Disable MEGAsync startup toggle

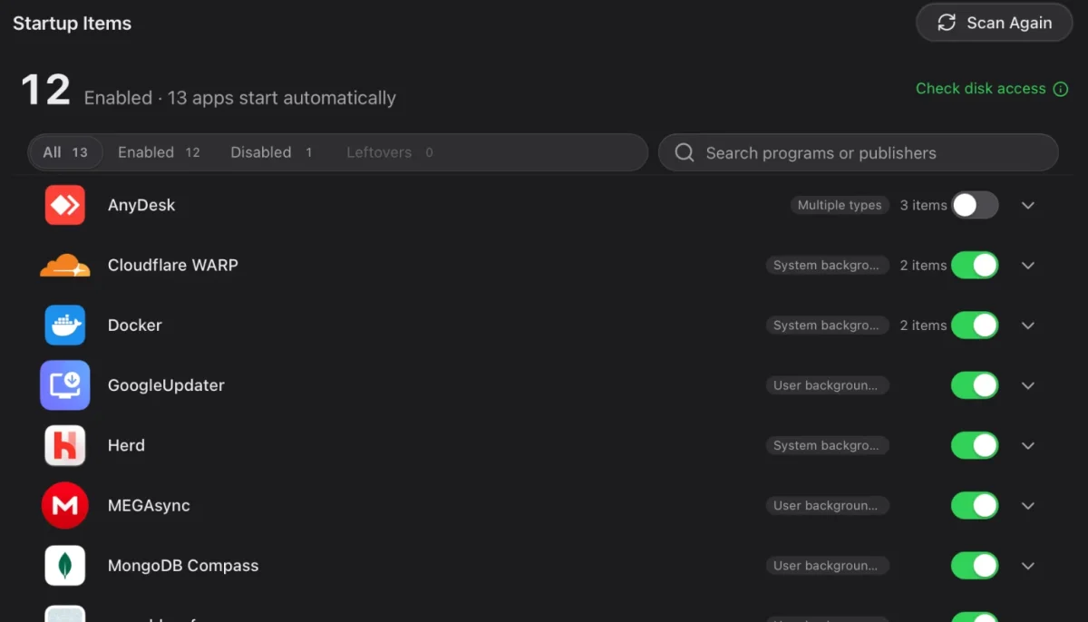[975, 505]
